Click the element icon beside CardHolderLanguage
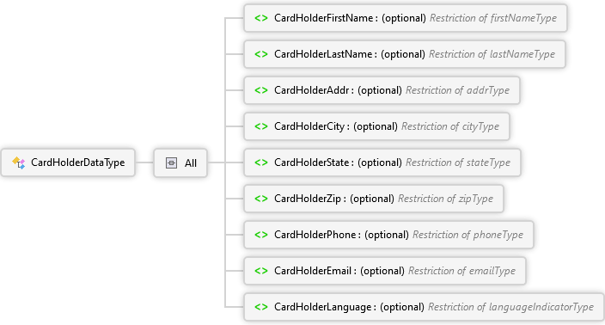The width and height of the screenshot is (605, 325). click(x=261, y=307)
